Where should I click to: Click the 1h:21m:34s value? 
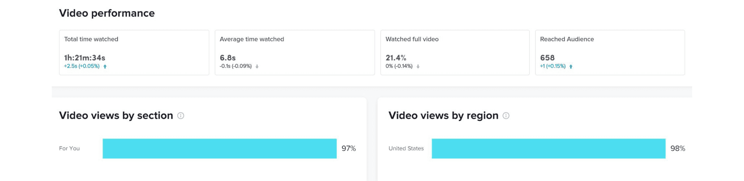coord(85,58)
